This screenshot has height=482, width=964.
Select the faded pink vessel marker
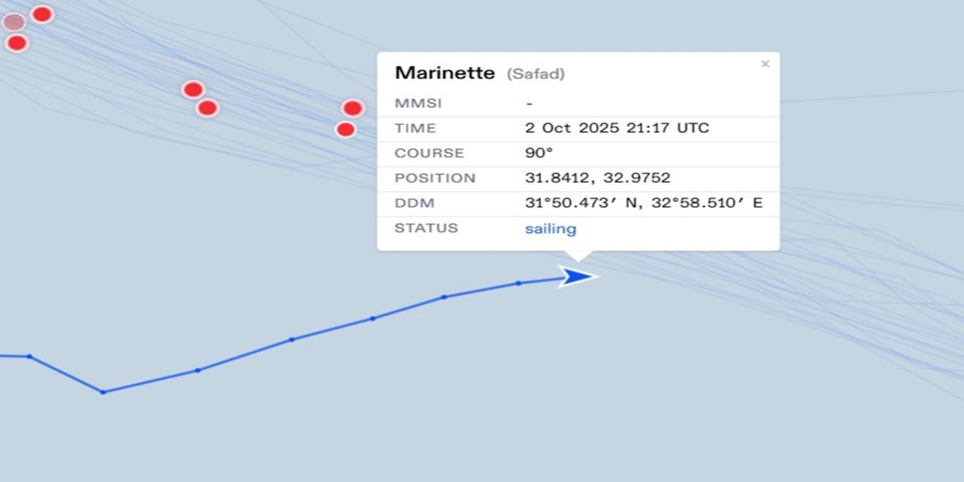14,22
